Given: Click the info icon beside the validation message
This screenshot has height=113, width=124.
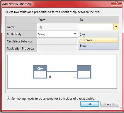Looking at the screenshot, I should tap(9, 98).
